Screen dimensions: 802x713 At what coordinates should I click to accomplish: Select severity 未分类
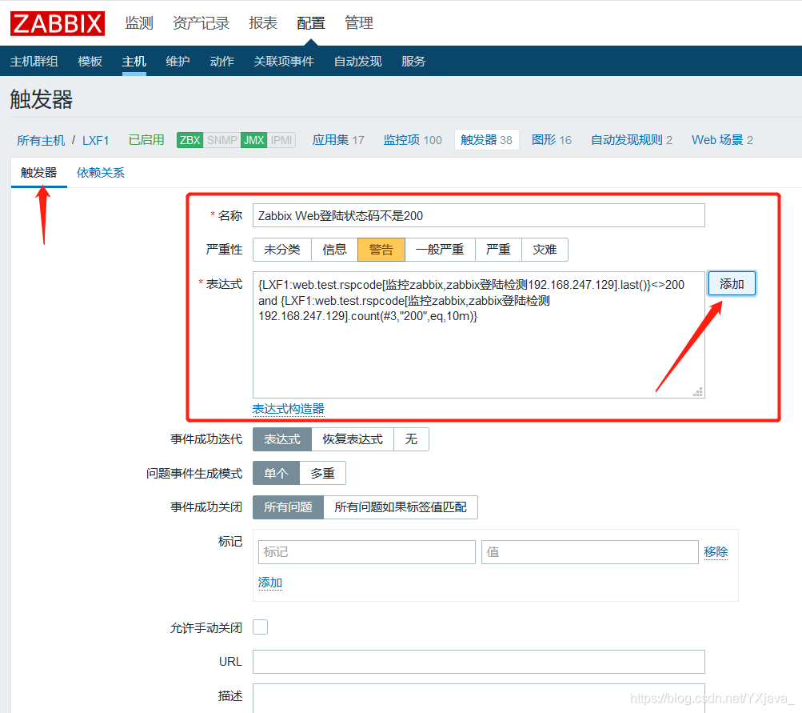click(281, 249)
